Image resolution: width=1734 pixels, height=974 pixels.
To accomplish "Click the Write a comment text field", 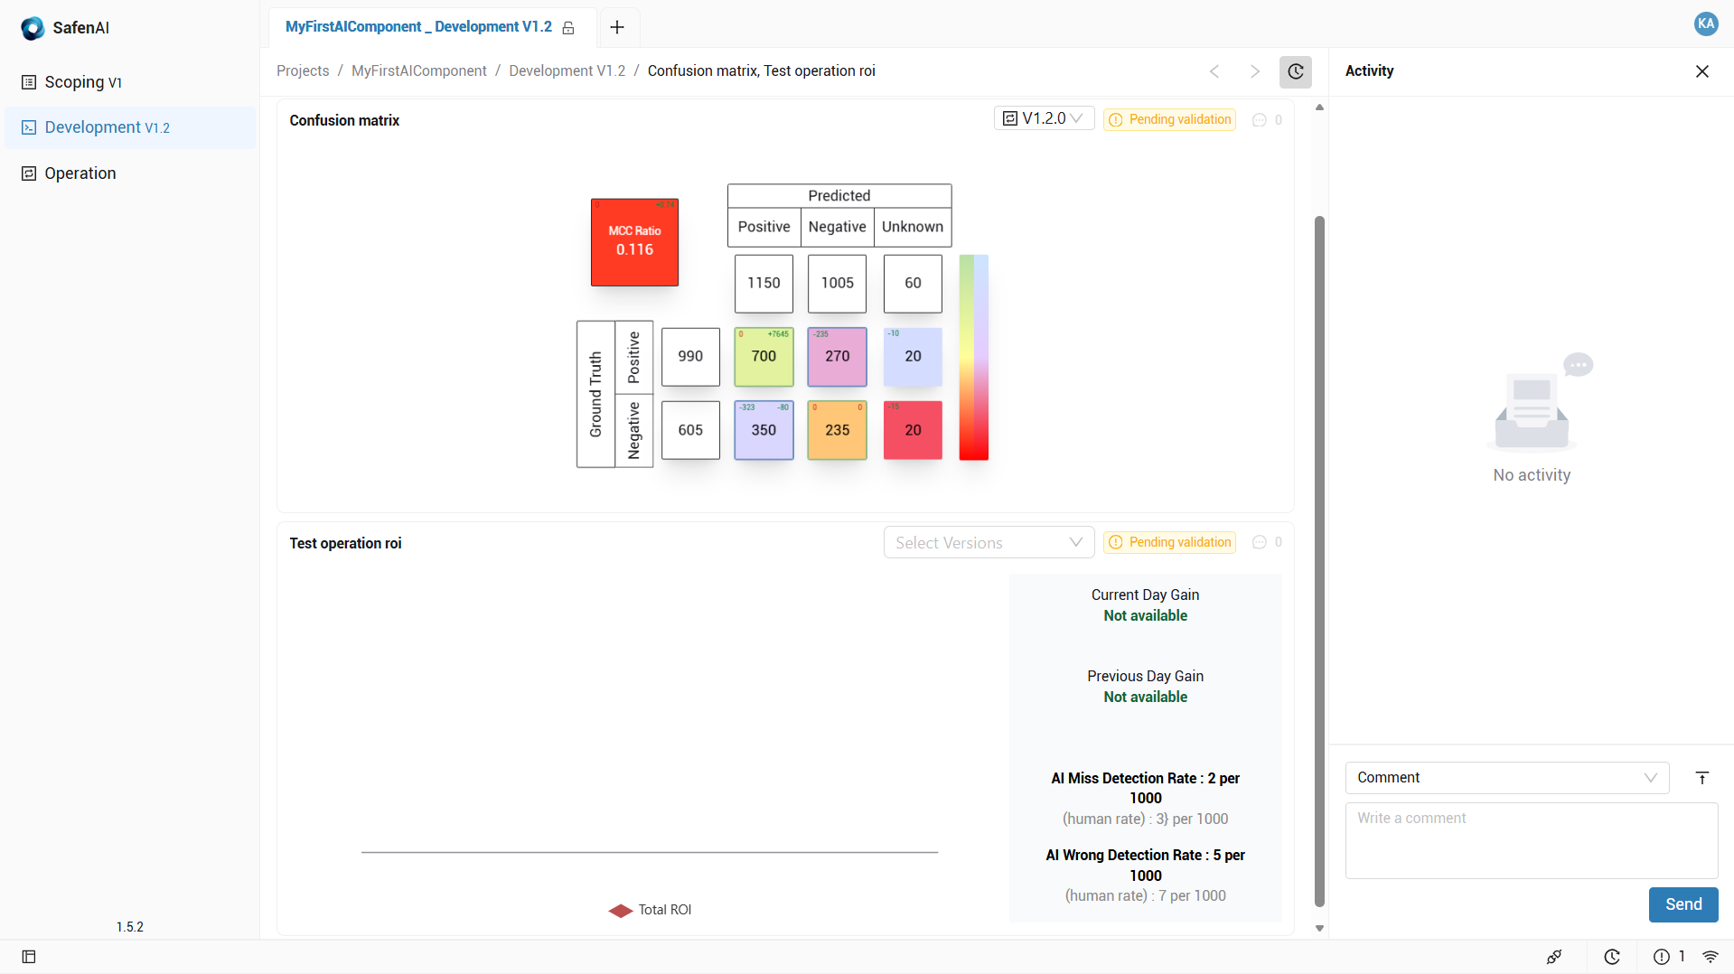I will point(1531,840).
